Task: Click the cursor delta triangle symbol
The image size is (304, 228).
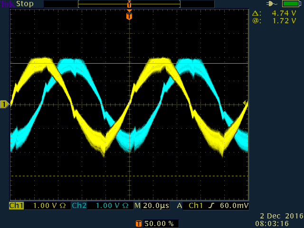Action: [x=256, y=13]
